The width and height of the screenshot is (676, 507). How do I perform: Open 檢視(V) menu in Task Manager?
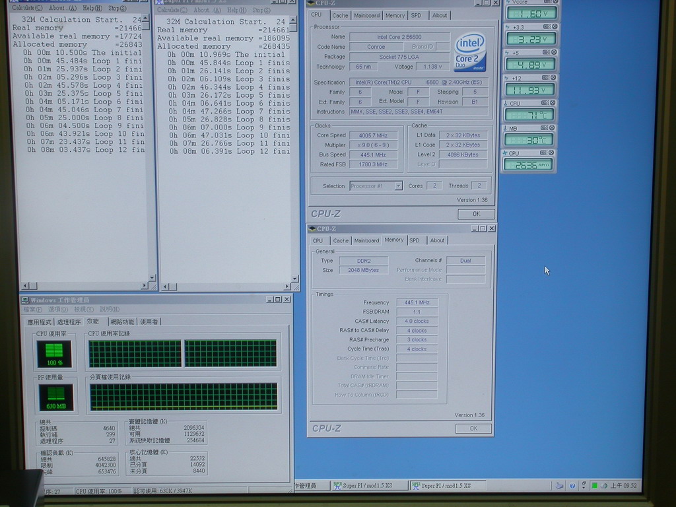tap(83, 310)
